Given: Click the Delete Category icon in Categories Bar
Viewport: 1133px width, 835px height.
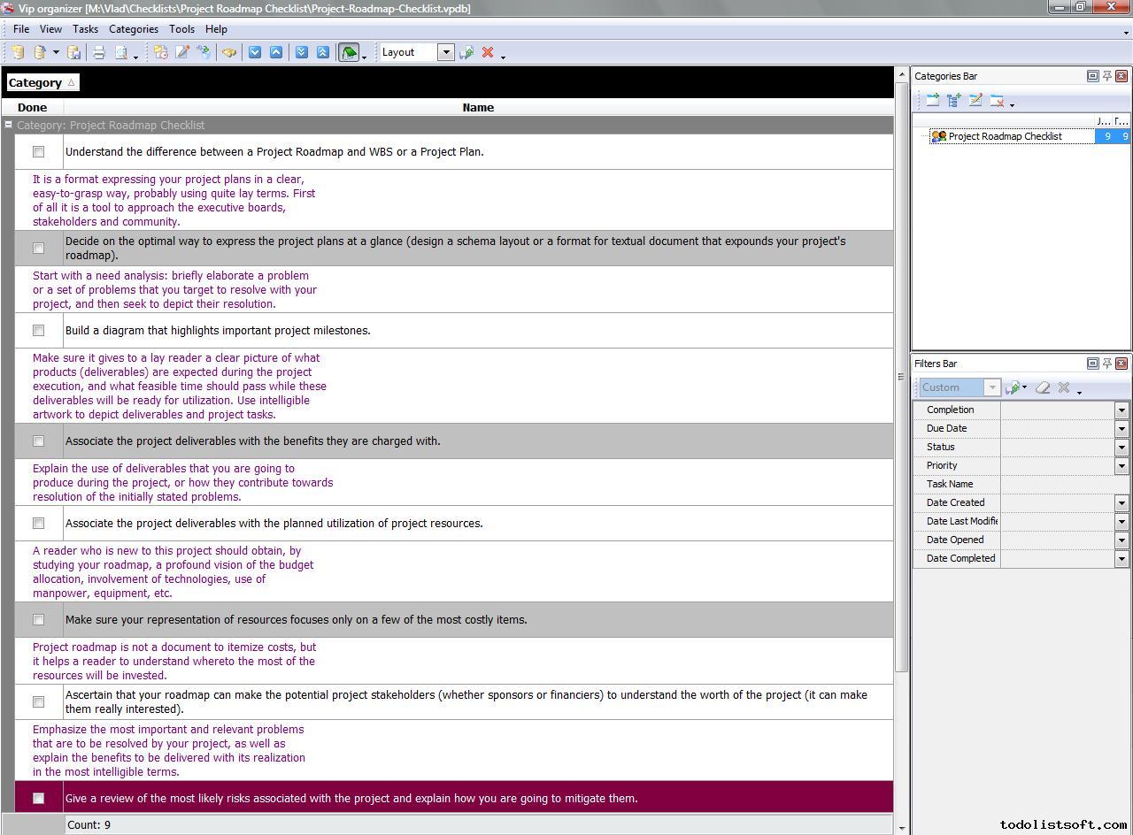Looking at the screenshot, I should (997, 102).
